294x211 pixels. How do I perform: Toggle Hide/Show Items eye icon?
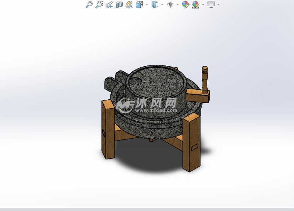tap(170, 5)
